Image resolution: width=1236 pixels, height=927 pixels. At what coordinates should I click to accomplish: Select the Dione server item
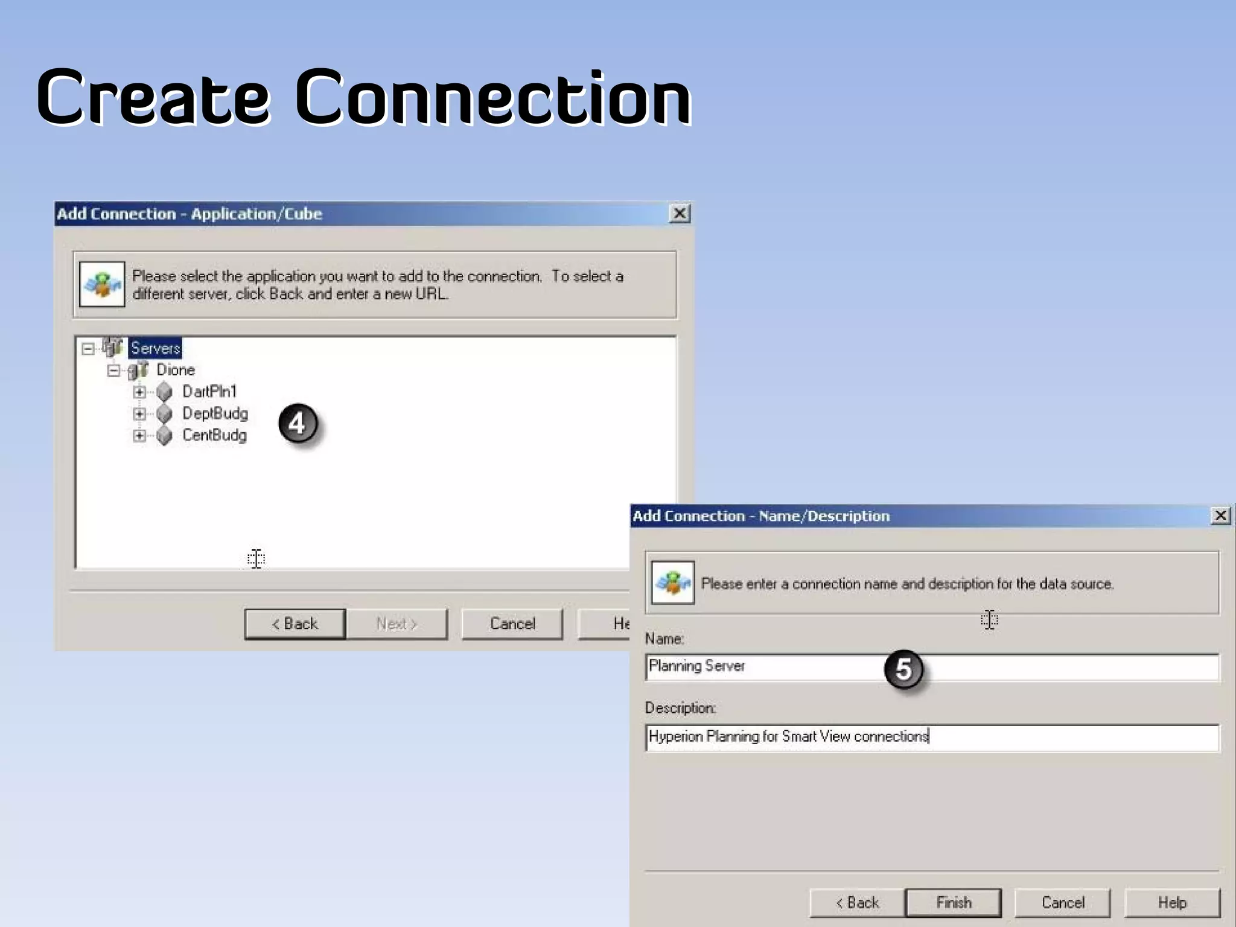coord(176,370)
